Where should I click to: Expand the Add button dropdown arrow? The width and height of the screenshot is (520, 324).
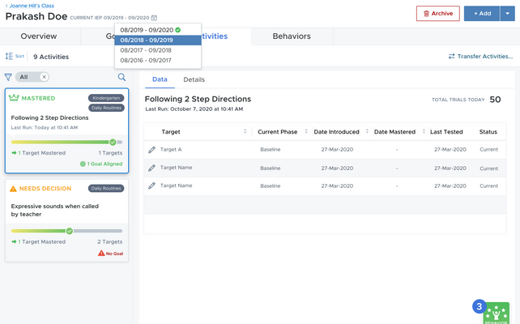point(508,14)
